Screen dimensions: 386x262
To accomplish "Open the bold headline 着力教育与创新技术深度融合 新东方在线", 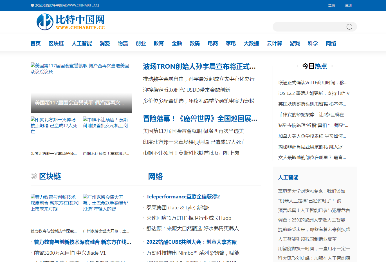I will click(82, 242).
